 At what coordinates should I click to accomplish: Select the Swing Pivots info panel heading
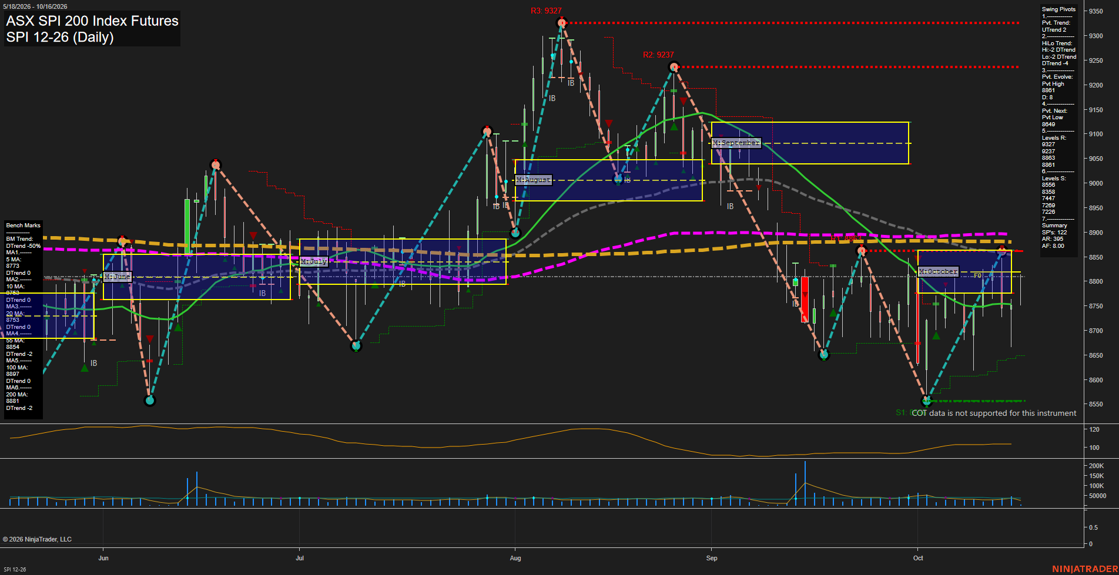[1058, 9]
